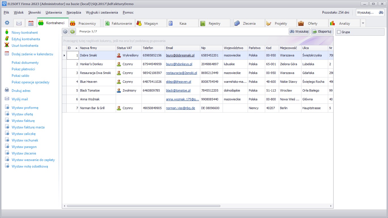Click the Nazwa firmy column header
Image resolution: width=388 pixels, height=218 pixels.
point(97,48)
